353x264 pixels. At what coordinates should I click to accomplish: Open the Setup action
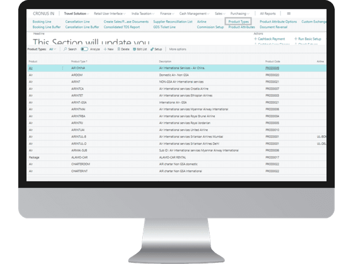156,49
